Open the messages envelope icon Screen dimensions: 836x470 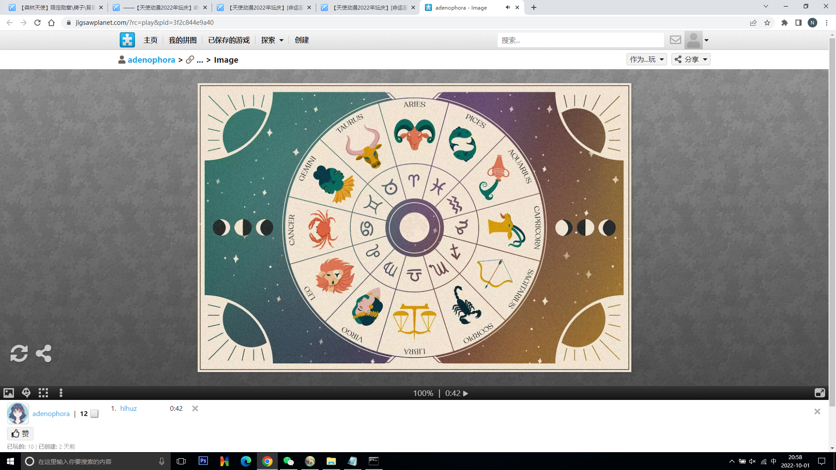(x=675, y=40)
